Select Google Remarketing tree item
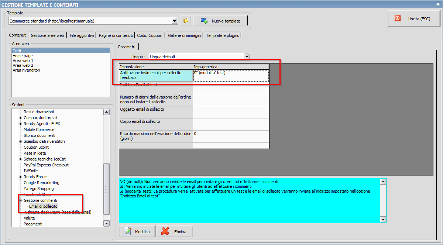The width and height of the screenshot is (443, 245). click(x=41, y=183)
